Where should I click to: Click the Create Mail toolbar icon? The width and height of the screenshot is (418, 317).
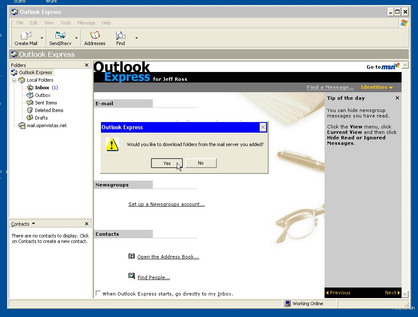(26, 35)
